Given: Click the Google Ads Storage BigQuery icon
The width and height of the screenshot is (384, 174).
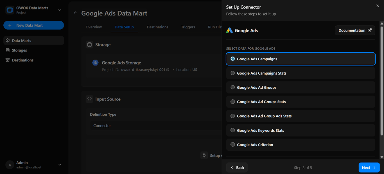Looking at the screenshot, I should click(96, 63).
